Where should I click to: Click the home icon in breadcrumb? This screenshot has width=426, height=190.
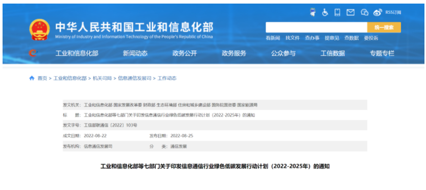coord(32,78)
